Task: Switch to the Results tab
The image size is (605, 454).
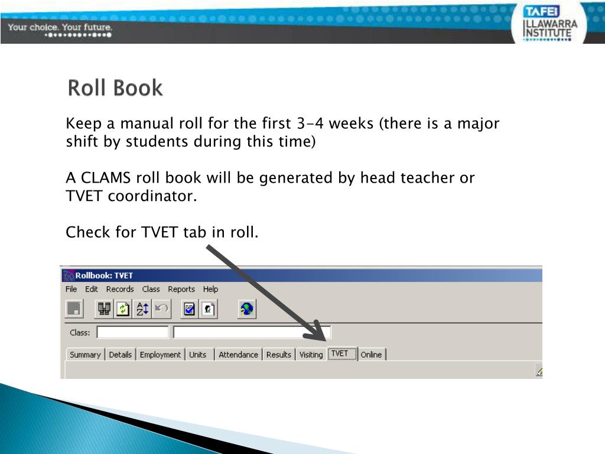Action: pos(279,355)
